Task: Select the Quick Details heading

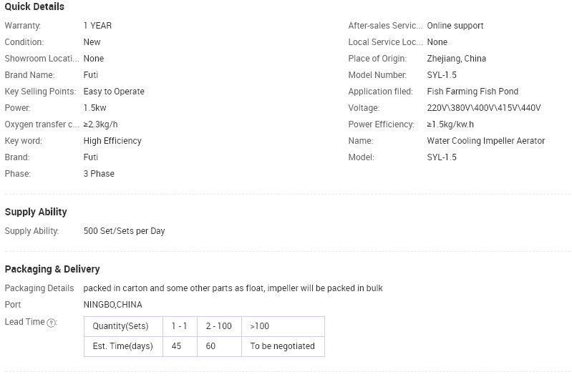Action: click(34, 6)
